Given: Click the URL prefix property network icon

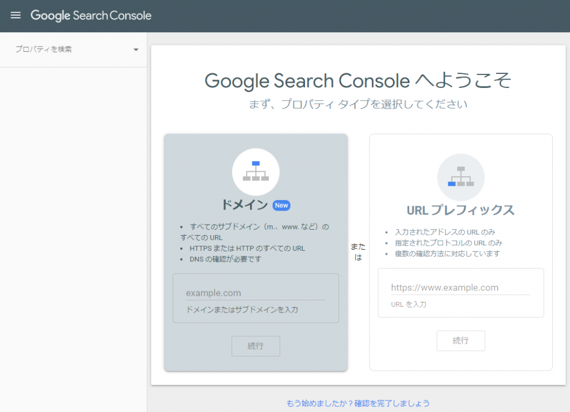Looking at the screenshot, I should (461, 177).
